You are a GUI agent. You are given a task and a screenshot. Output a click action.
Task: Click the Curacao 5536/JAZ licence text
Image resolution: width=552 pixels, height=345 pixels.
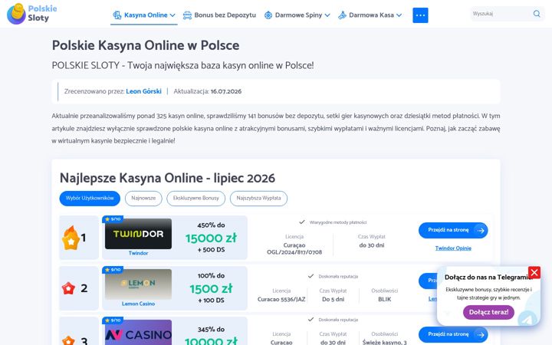(281, 300)
